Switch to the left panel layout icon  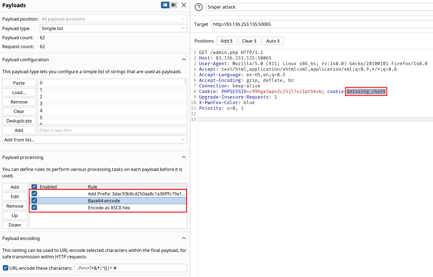click(165, 5)
